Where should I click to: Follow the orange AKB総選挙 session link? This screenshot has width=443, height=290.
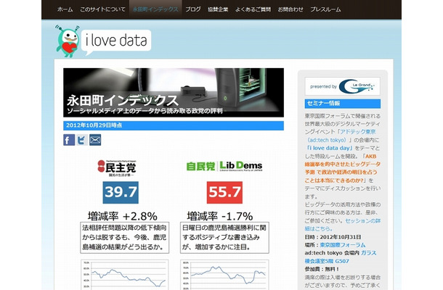pyautogui.click(x=343, y=168)
